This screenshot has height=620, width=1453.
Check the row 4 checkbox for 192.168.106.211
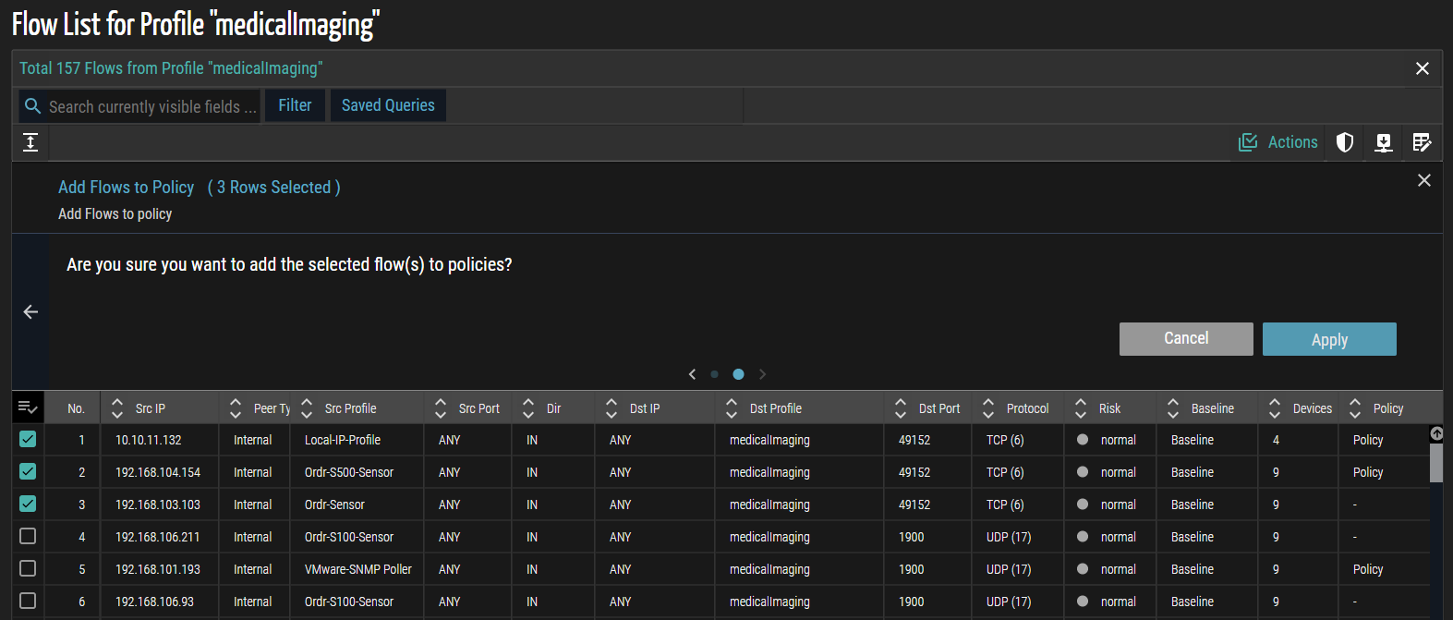click(28, 537)
